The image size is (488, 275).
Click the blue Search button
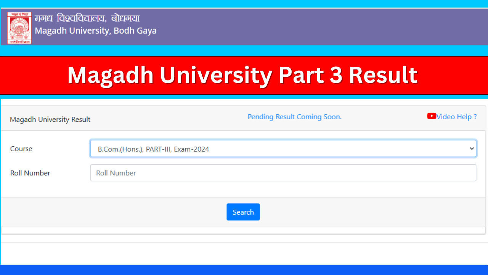tap(243, 212)
